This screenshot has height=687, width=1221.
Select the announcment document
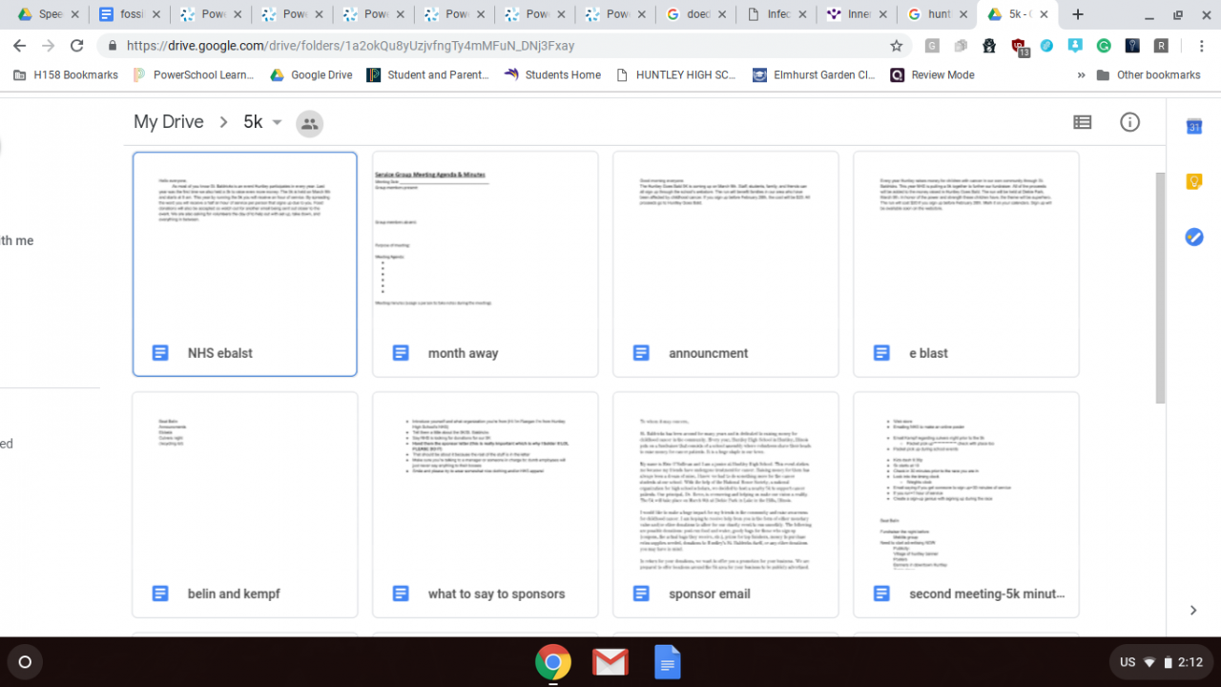pos(726,264)
